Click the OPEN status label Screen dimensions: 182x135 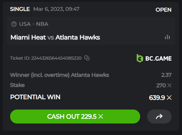pos(164,10)
